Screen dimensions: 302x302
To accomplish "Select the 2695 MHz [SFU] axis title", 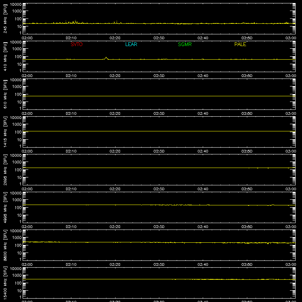I will (5, 169).
